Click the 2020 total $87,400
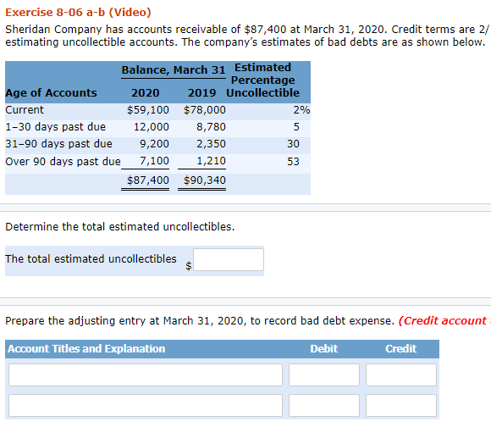 point(148,180)
